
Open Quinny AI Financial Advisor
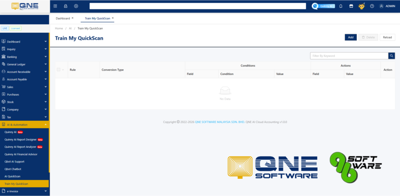[21, 154]
